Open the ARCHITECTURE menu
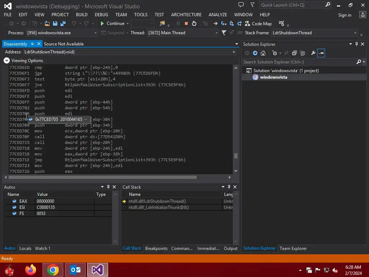The image size is (369, 277). click(x=186, y=14)
